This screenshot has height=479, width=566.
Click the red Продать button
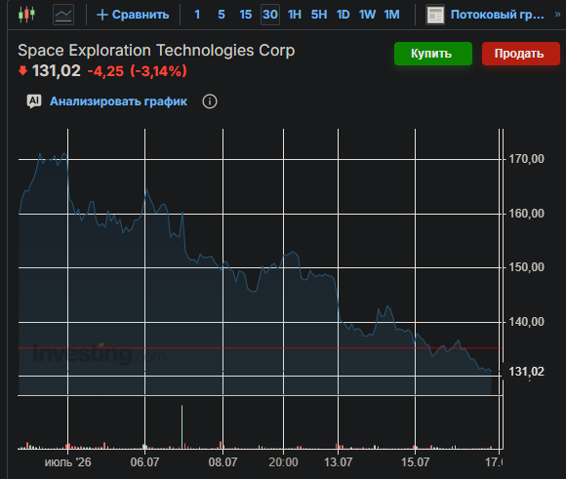(520, 54)
